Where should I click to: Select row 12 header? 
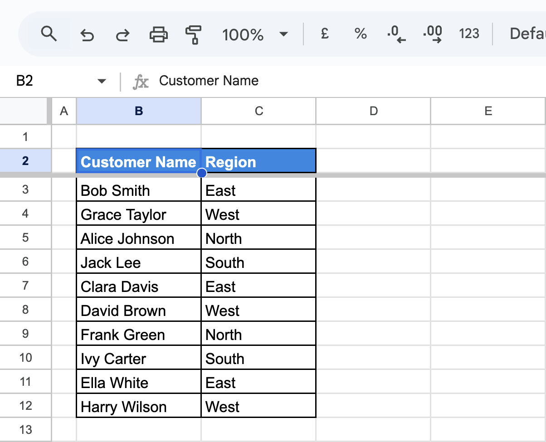pos(25,406)
